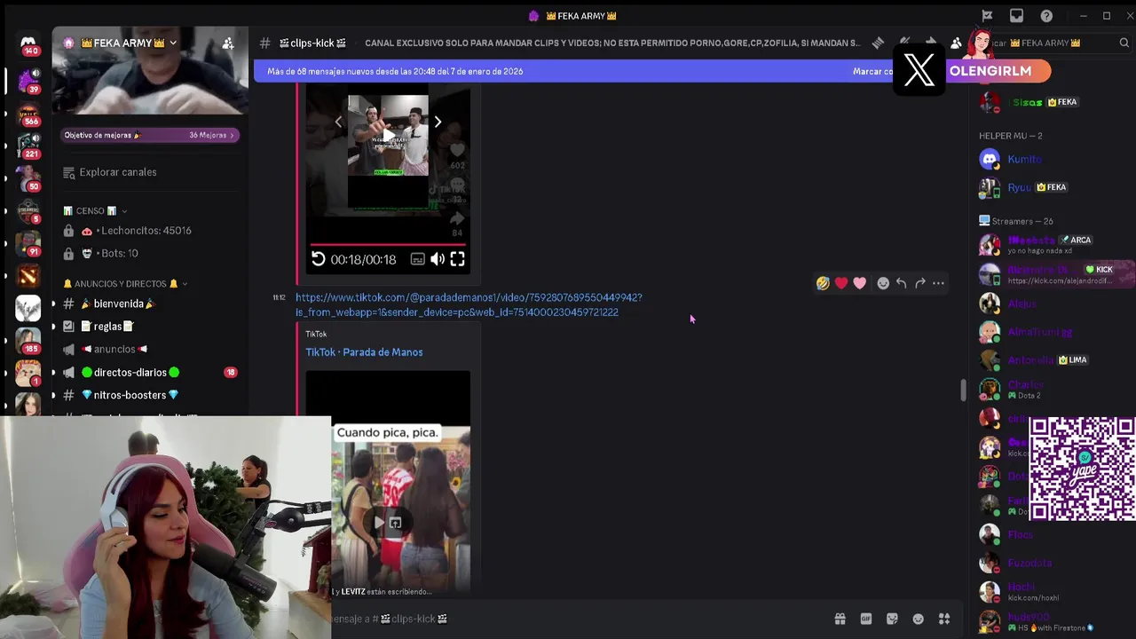Image resolution: width=1136 pixels, height=639 pixels.
Task: Open the threads icon in channel header
Action: (878, 43)
